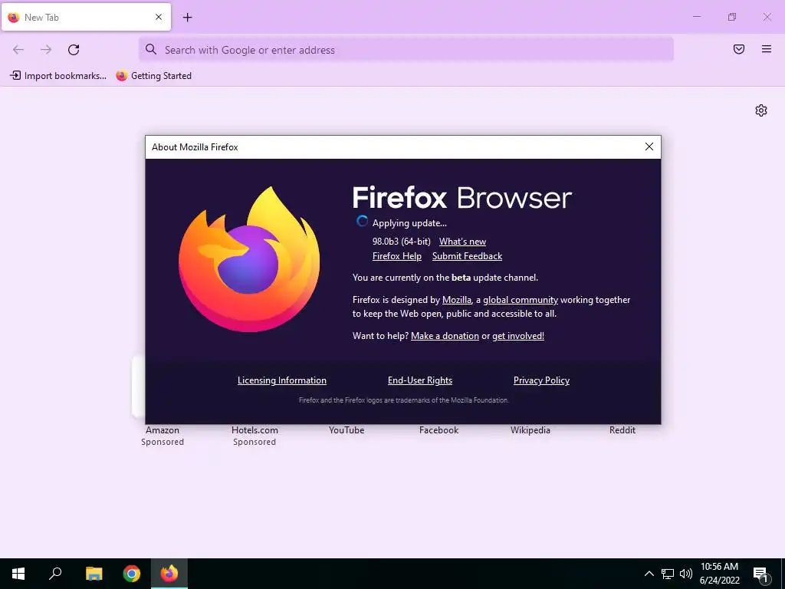Click the Firefox logo in About dialog
The image size is (785, 589).
pos(249,259)
